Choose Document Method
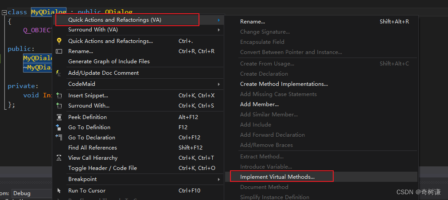The image size is (448, 200). [321, 187]
